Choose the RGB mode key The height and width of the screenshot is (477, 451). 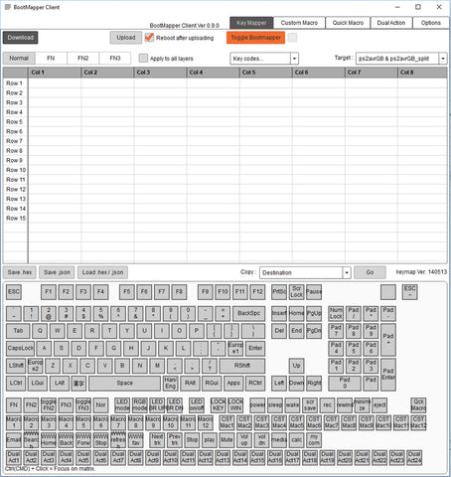[x=139, y=404]
